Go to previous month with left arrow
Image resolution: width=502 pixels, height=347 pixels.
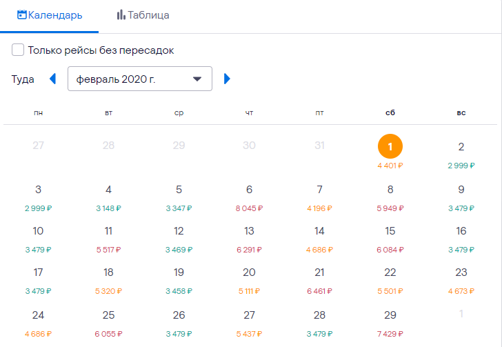click(x=52, y=79)
